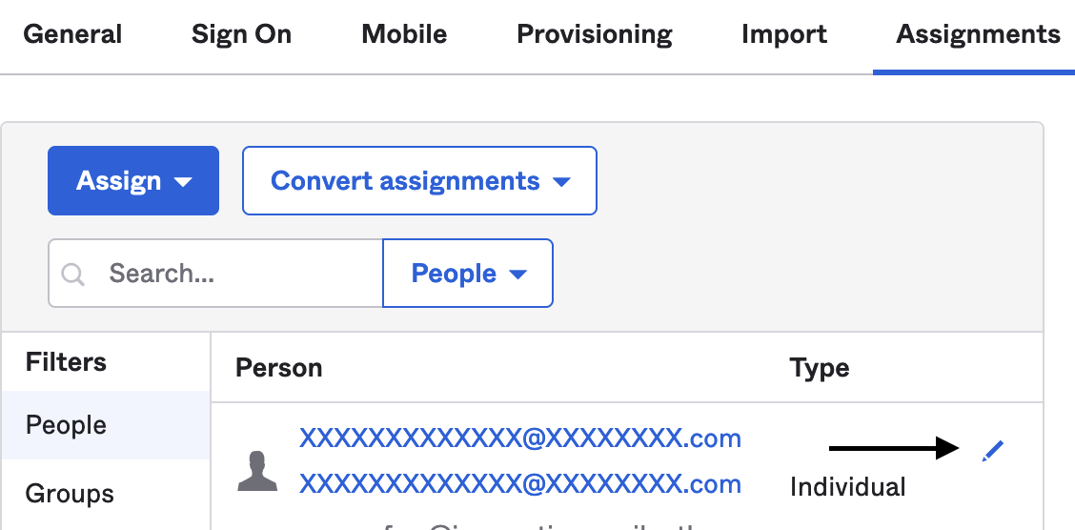Switch to the Import tab
This screenshot has width=1075, height=530.
click(x=784, y=35)
